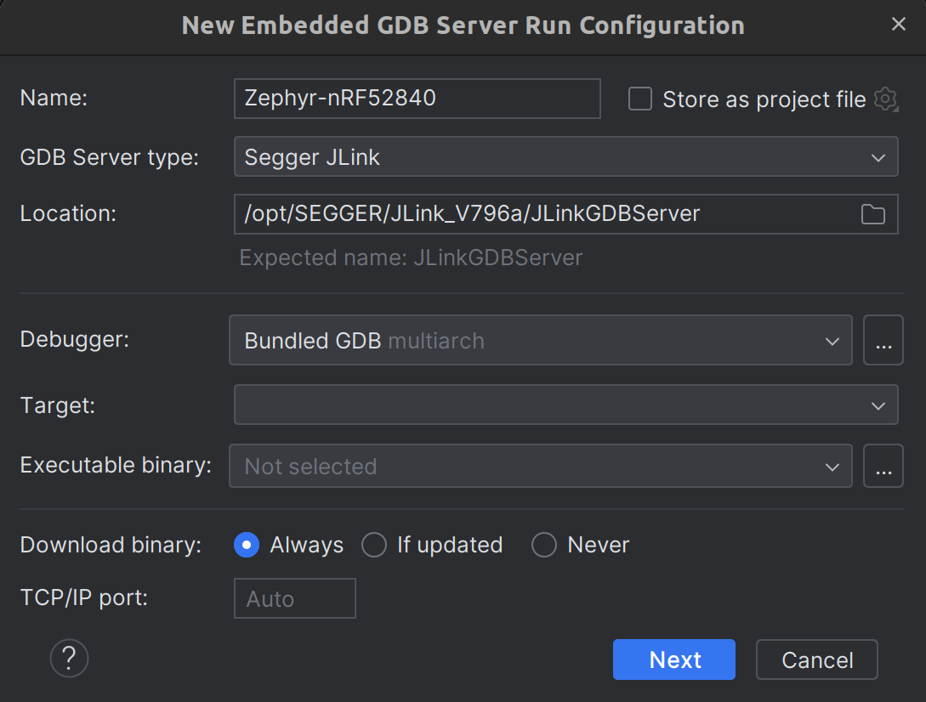Image resolution: width=926 pixels, height=702 pixels.
Task: Click the 'Expected name: JLinkGDBServer' hint text
Action: (411, 258)
